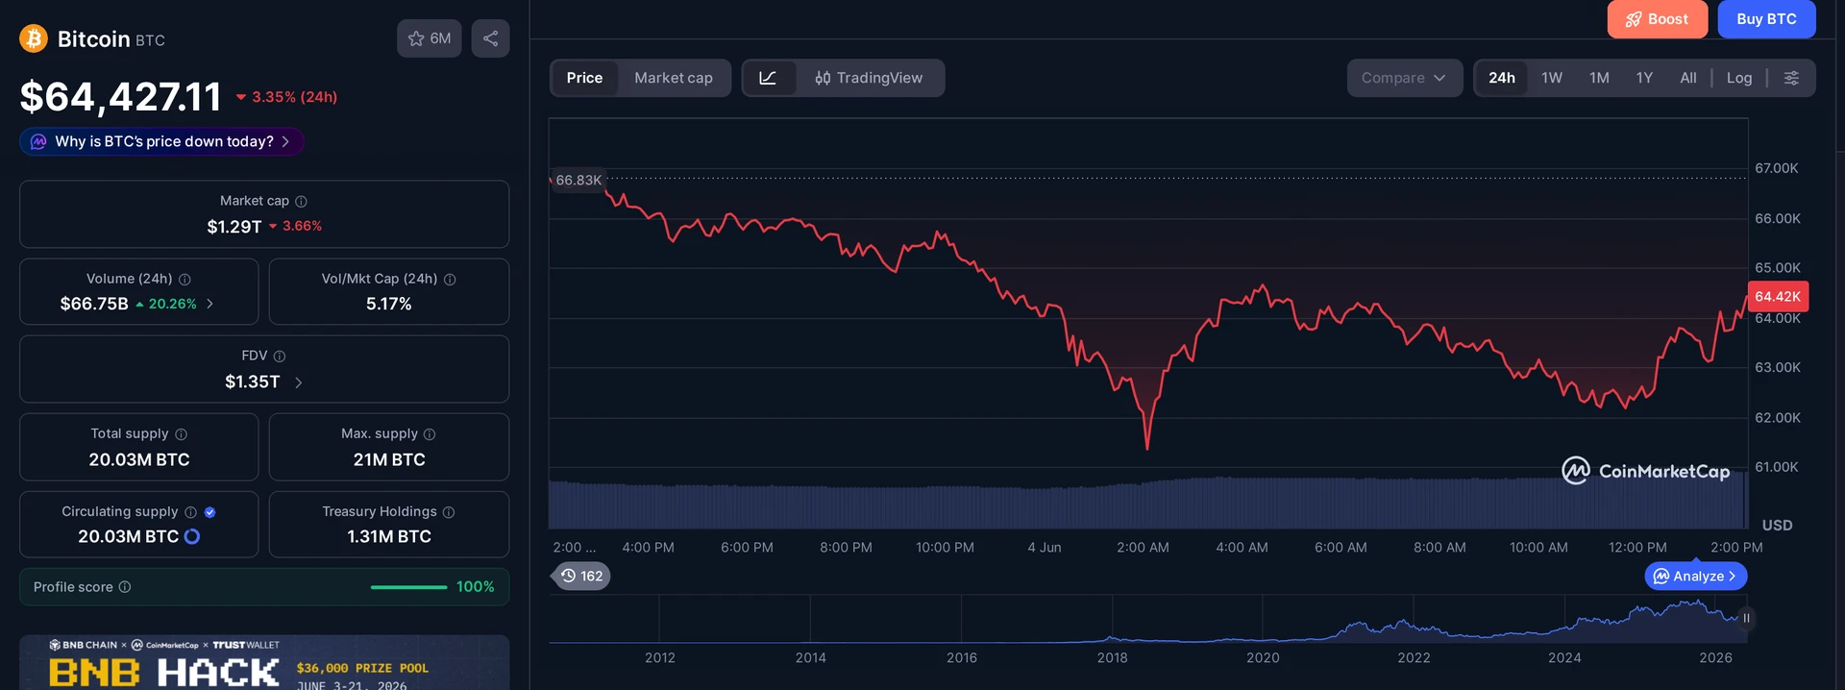The image size is (1845, 690).
Task: Click the 66.83K opening price label
Action: tap(578, 180)
